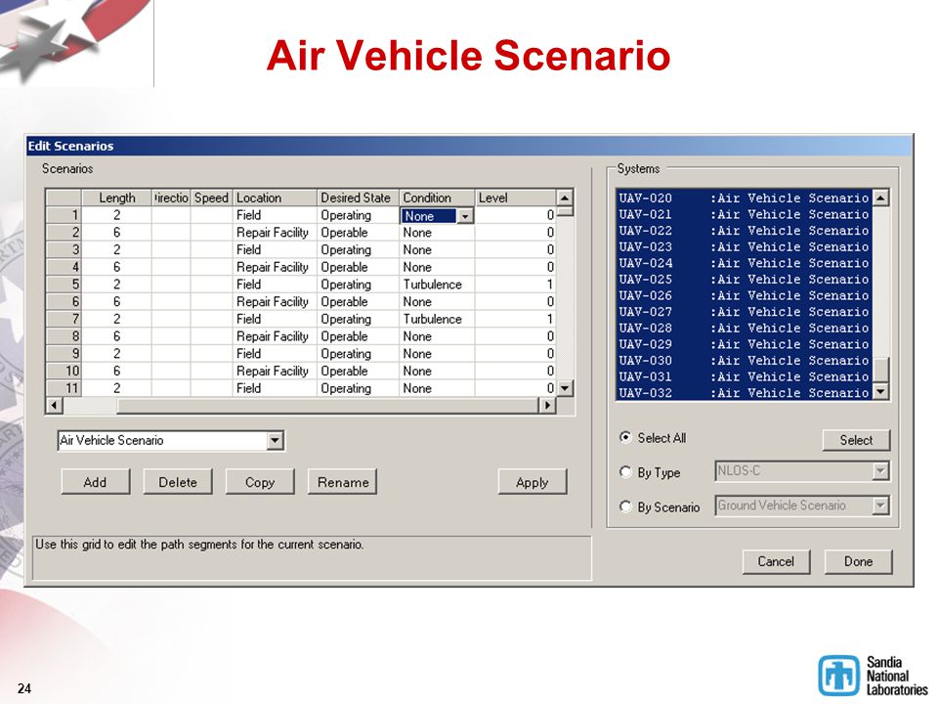Click Repair Facility location in row 10
This screenshot has height=704, width=938.
[275, 372]
